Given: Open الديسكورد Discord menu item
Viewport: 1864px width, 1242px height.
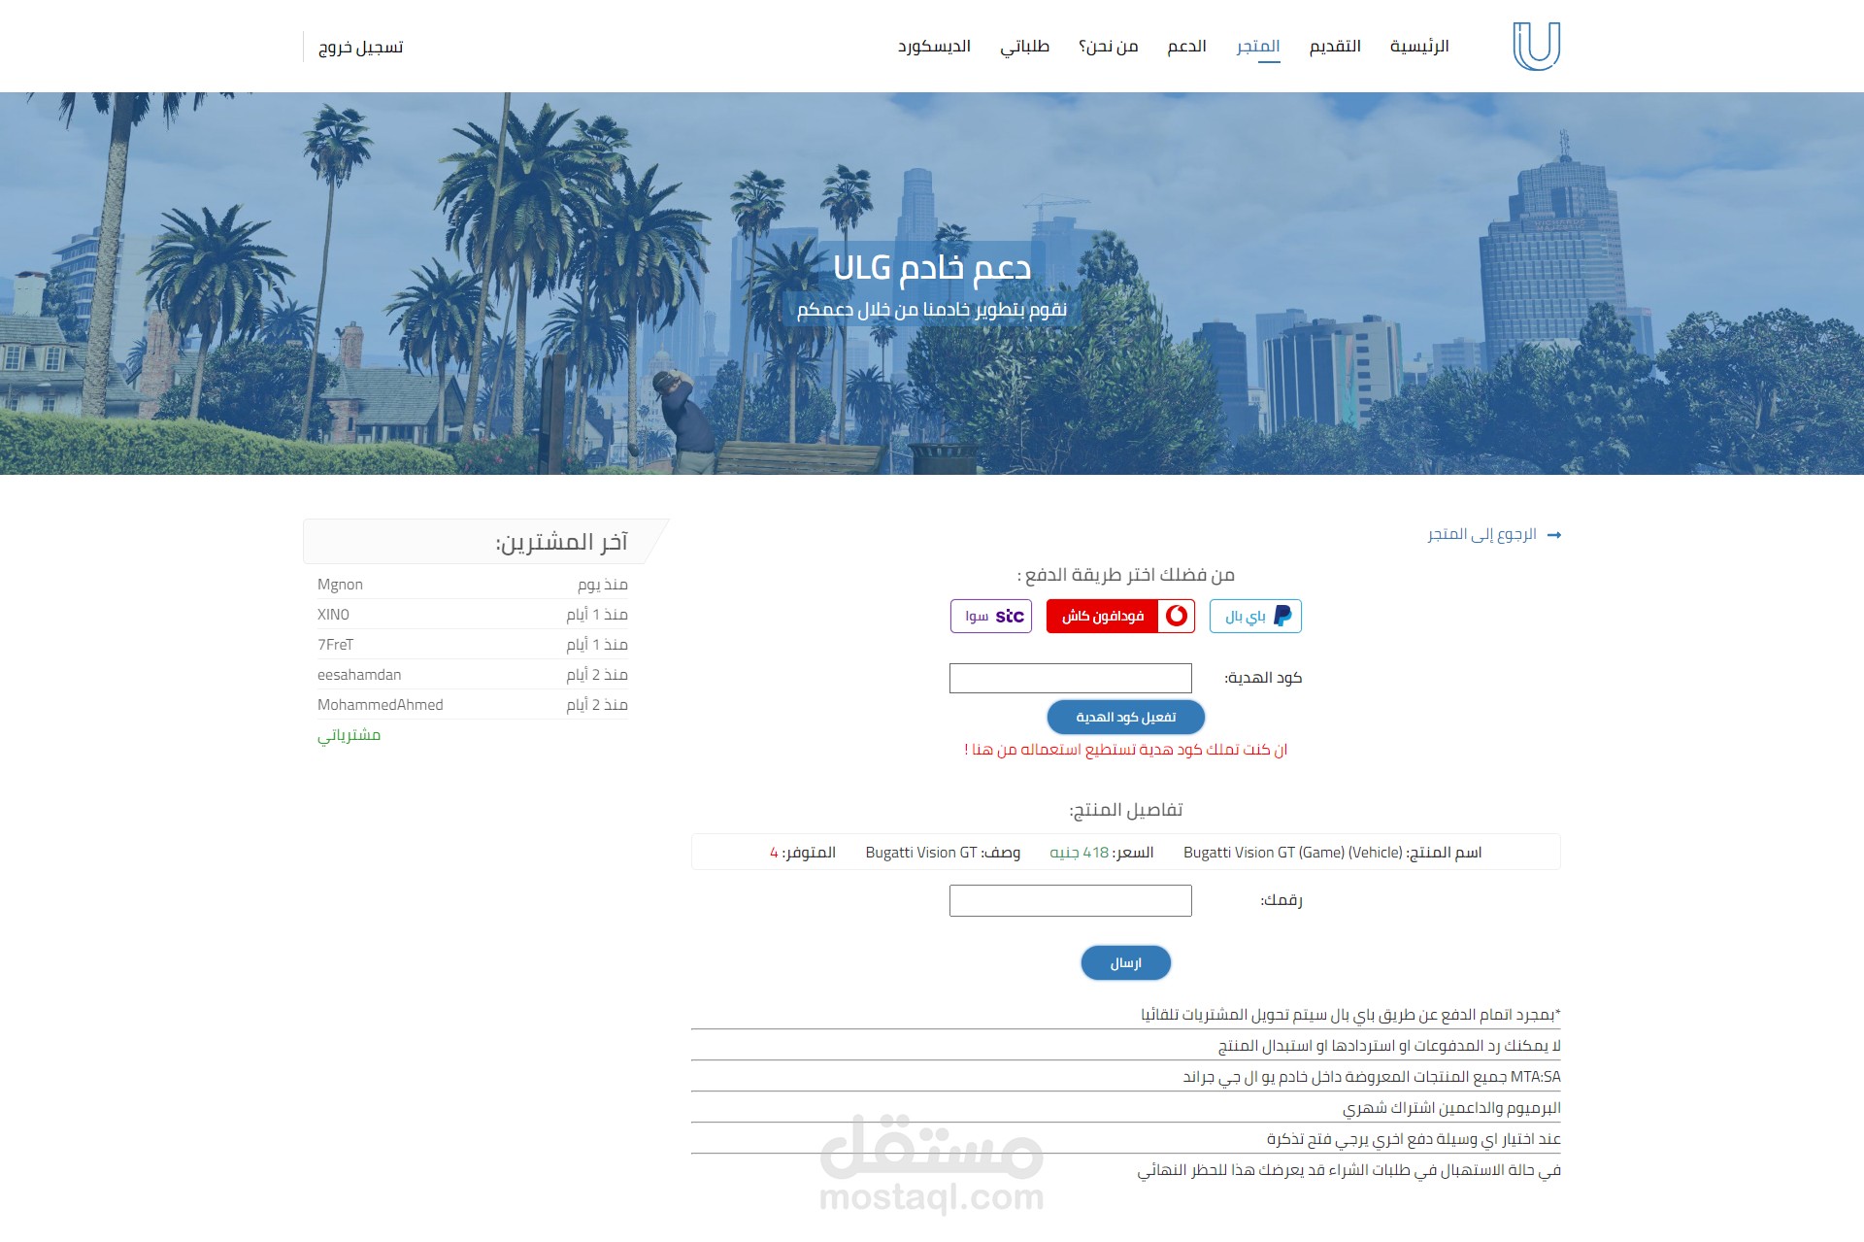Looking at the screenshot, I should coord(934,47).
